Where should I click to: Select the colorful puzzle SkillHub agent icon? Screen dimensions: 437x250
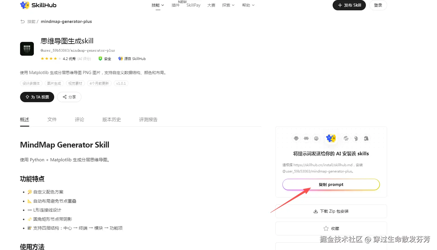[x=331, y=138]
